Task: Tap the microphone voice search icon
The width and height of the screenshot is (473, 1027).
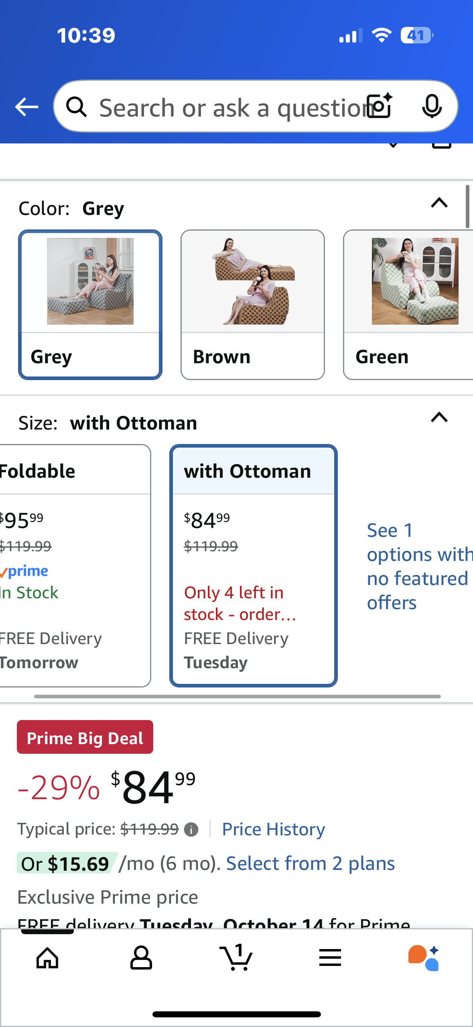Action: tap(432, 107)
